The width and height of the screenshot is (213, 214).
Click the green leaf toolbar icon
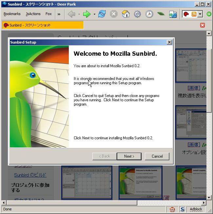click(x=161, y=14)
